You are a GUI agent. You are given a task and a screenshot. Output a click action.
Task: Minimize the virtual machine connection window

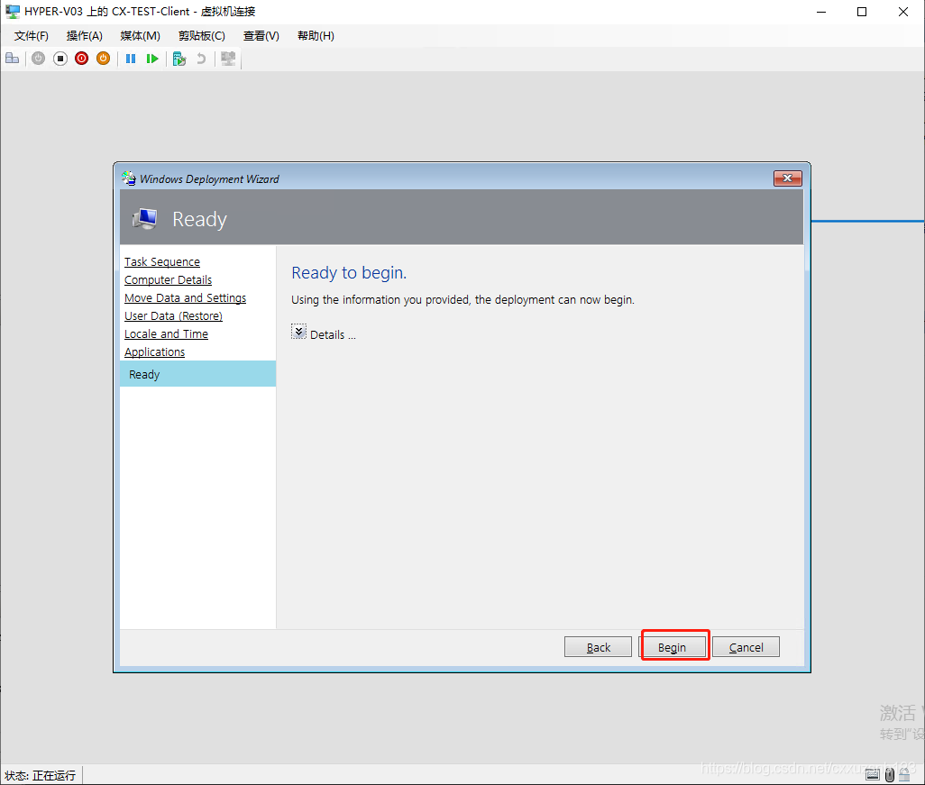pyautogui.click(x=821, y=12)
